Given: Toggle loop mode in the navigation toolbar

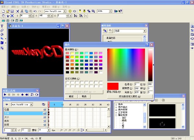Looking at the screenshot, I should pyautogui.click(x=32, y=95).
